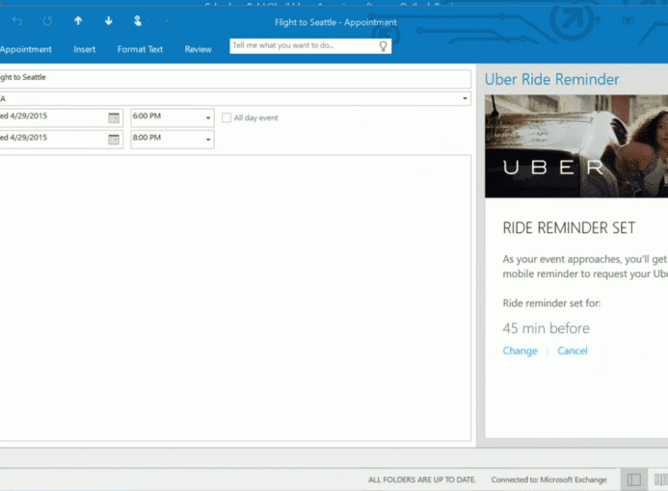Click ALL FOLDERS ARE UP TO DATE status
The image size is (668, 491).
[422, 480]
